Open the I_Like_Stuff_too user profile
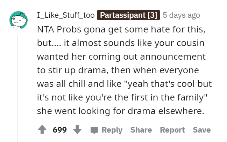Screen dimensions: 227x142 click(66, 15)
